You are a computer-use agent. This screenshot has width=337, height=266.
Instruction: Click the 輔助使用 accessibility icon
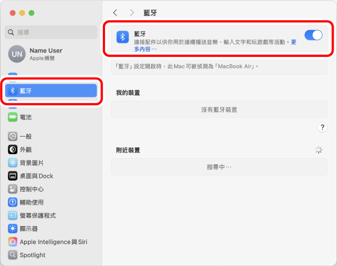(x=12, y=202)
